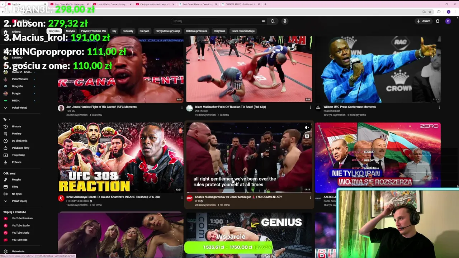459x258 pixels.
Task: Open more options for the Islam Makhachev video
Action: (310, 107)
